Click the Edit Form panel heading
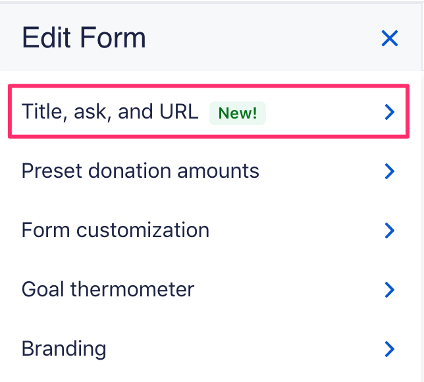 tap(84, 38)
